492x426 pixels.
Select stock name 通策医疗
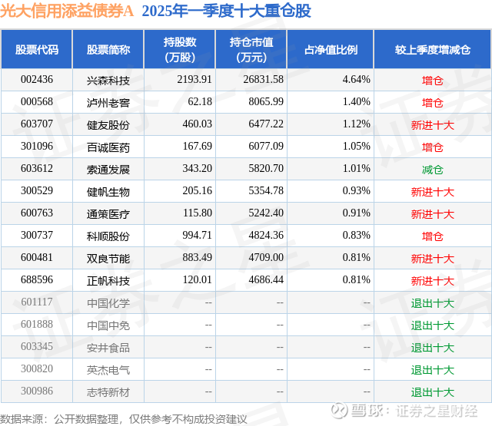(x=108, y=214)
